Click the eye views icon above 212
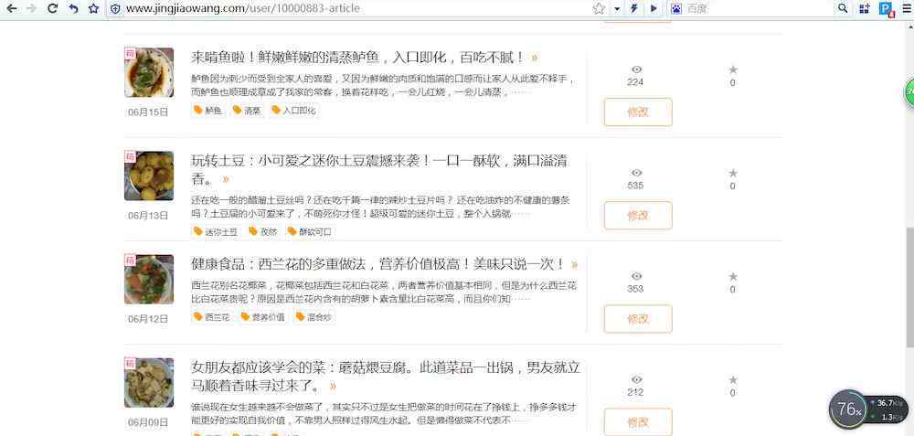Screen dimensions: 914x436 tap(636, 379)
